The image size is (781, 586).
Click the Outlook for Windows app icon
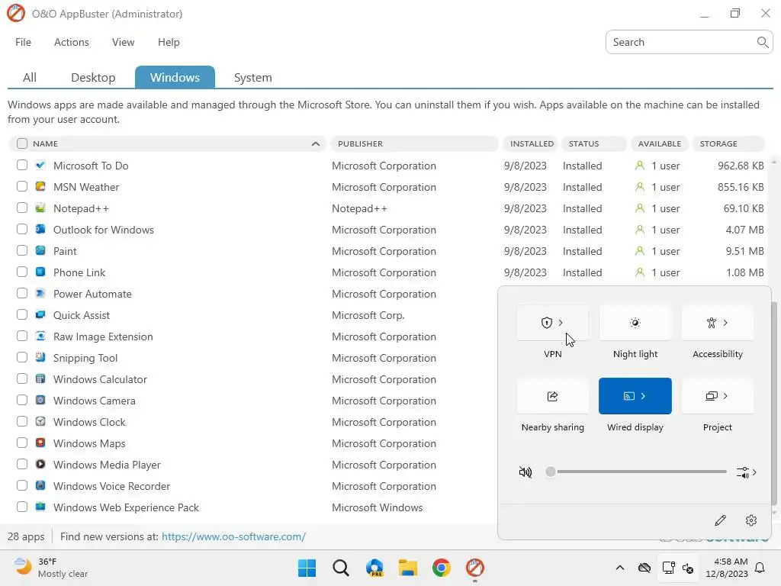[40, 229]
